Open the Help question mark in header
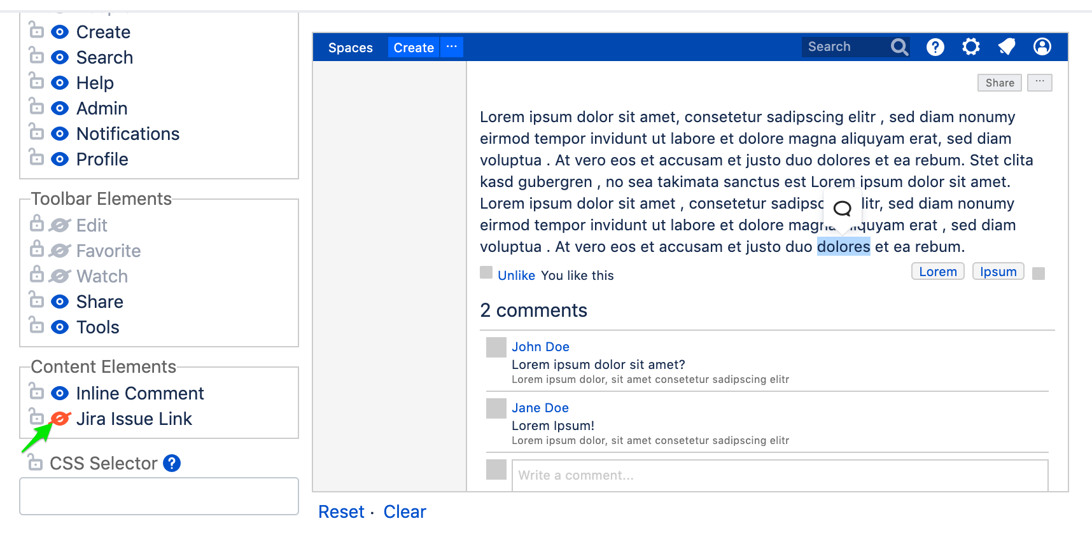 click(935, 47)
